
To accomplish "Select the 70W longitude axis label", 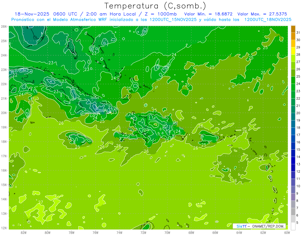I will (167, 232).
